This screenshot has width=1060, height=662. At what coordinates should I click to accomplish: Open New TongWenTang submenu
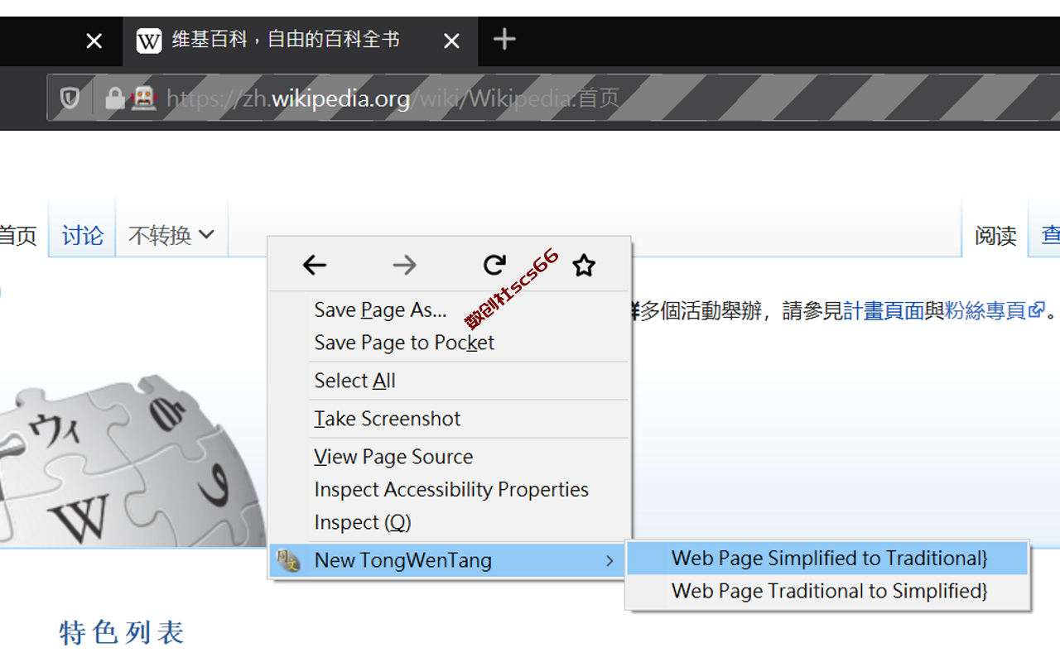(x=448, y=560)
